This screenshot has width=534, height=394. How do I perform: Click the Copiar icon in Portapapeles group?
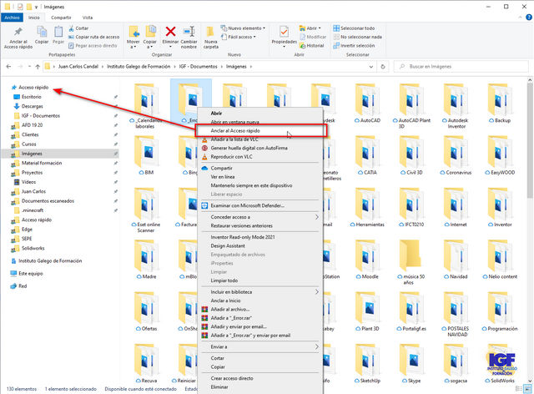coord(42,33)
